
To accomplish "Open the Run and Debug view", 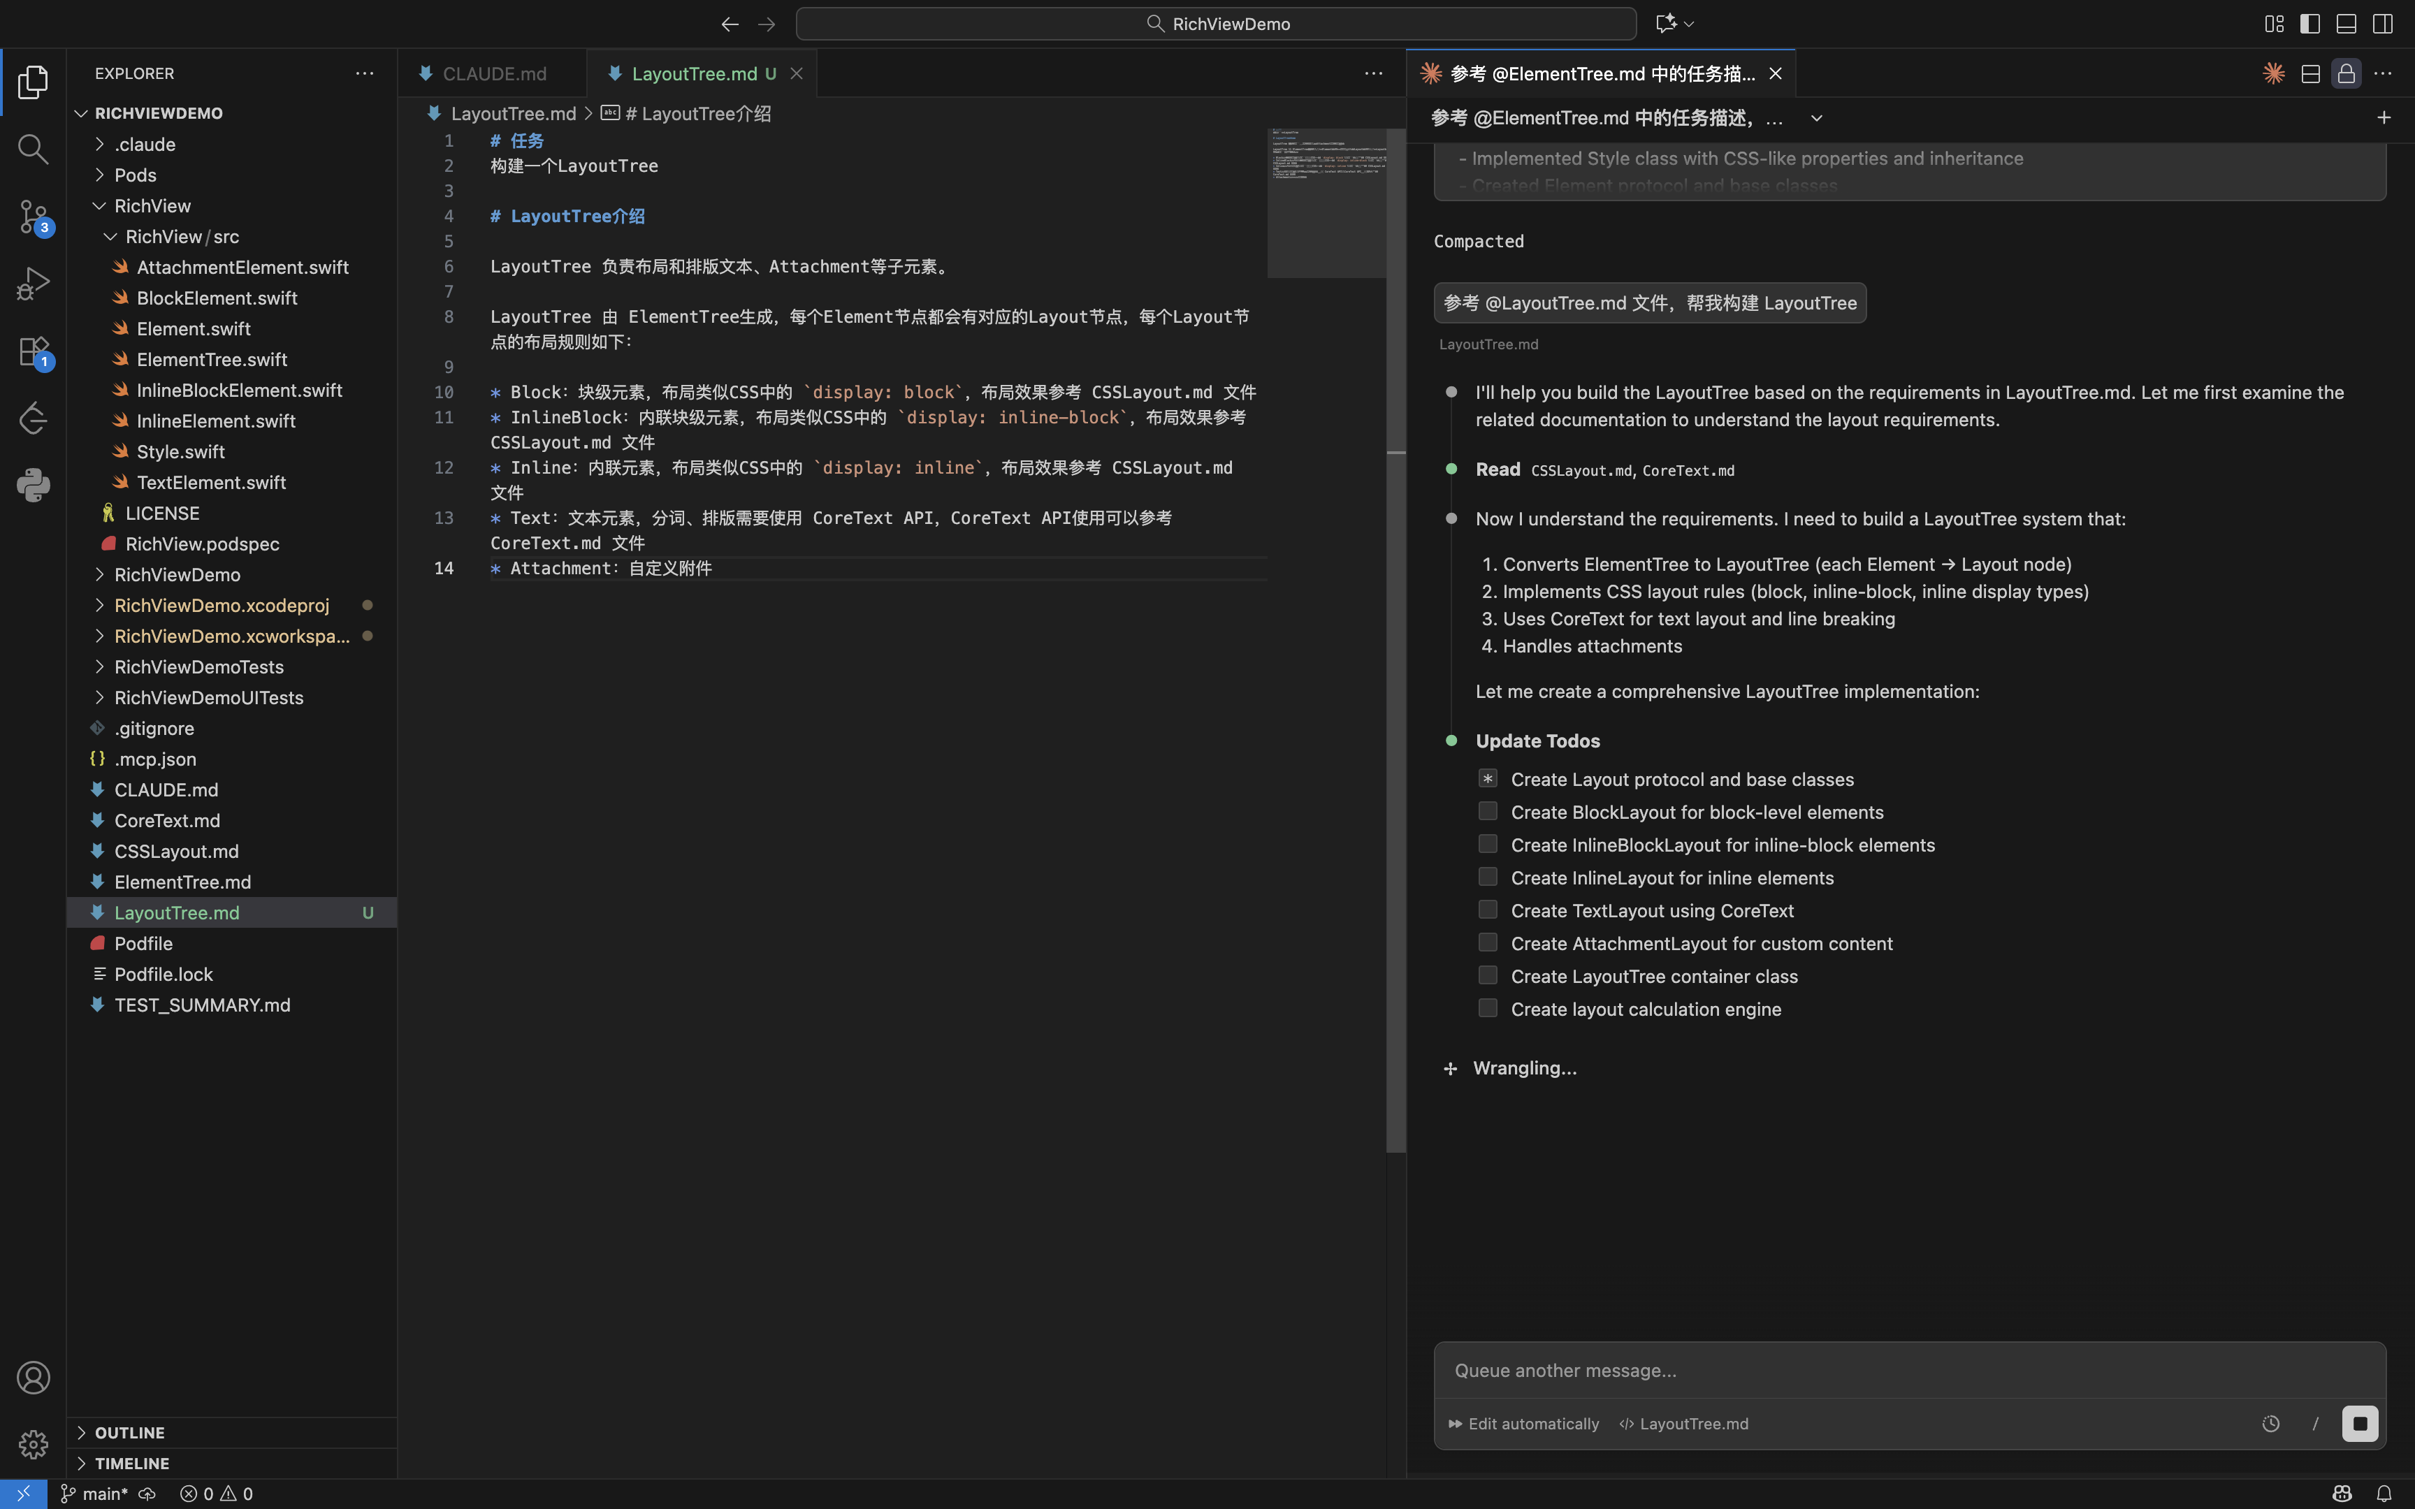I will (x=33, y=284).
